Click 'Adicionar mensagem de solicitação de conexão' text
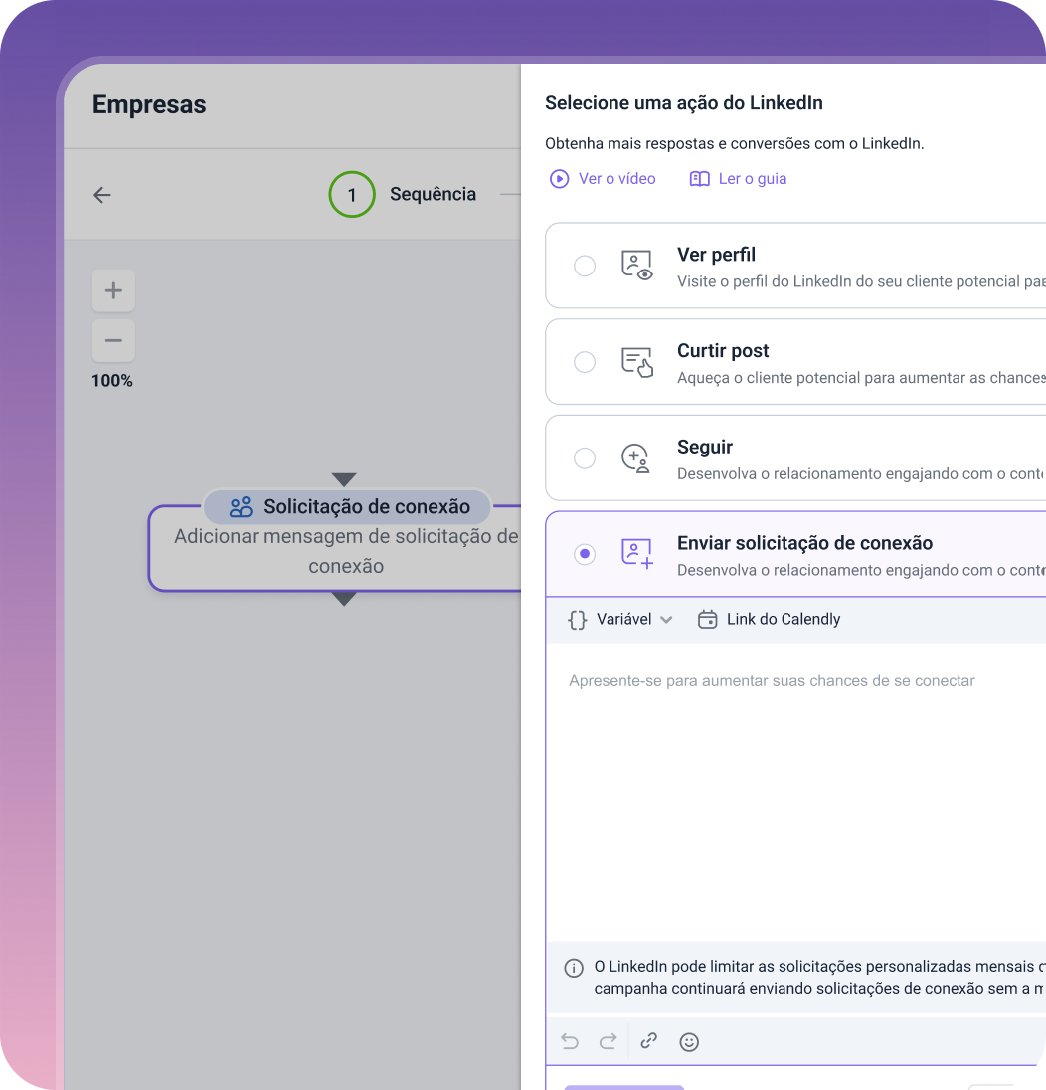Viewport: 1046px width, 1090px height. click(346, 551)
